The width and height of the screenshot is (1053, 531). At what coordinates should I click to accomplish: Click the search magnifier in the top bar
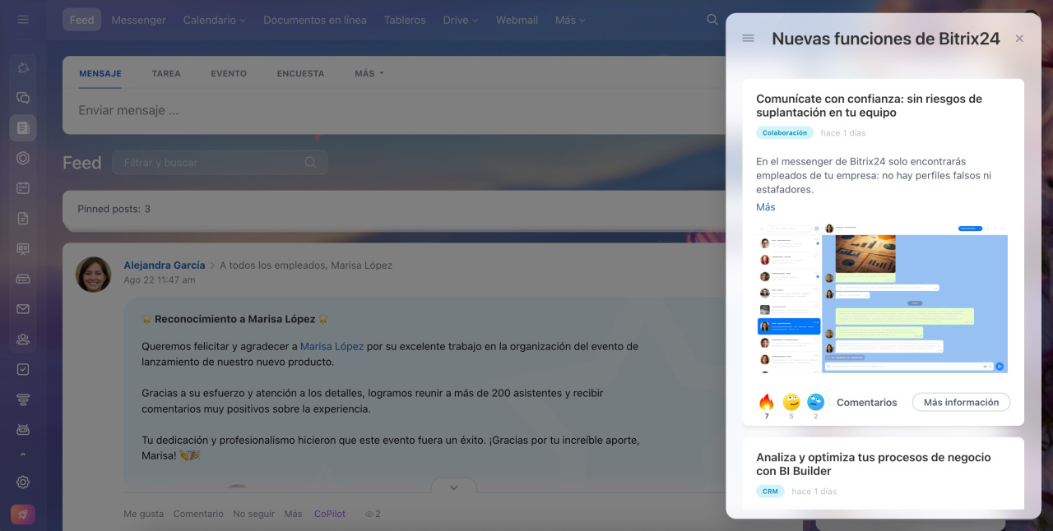(712, 20)
